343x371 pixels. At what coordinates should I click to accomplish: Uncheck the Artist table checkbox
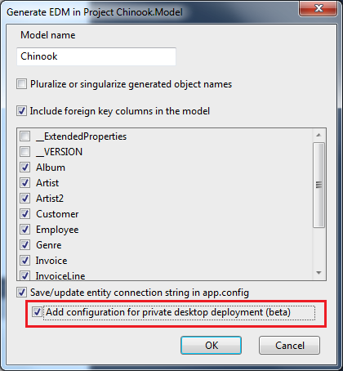tap(25, 182)
